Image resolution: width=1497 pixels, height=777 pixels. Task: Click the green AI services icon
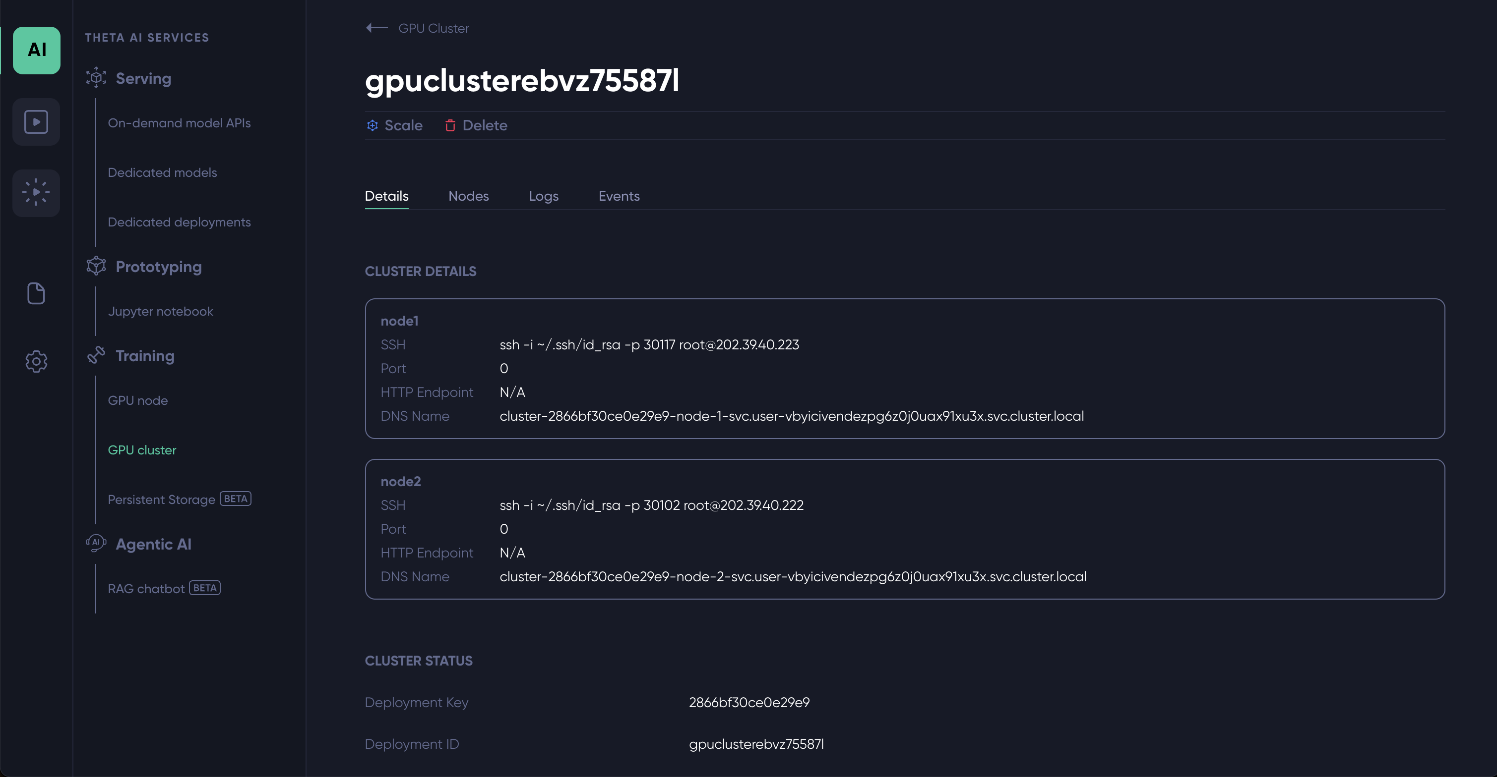[36, 50]
